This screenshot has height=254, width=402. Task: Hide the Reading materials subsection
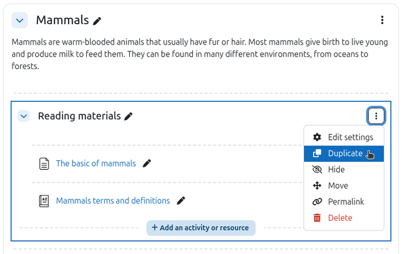pyautogui.click(x=336, y=169)
